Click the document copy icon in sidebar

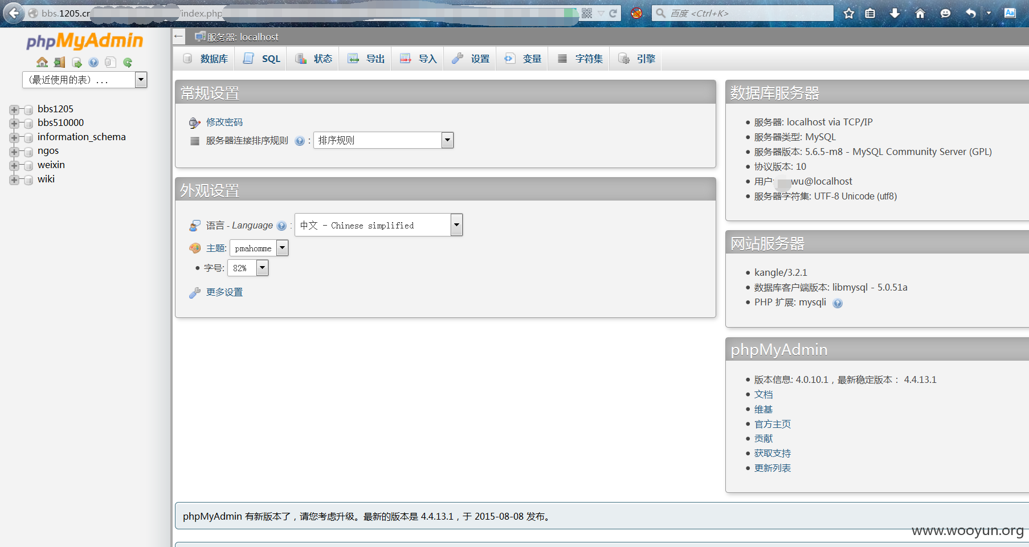[111, 62]
